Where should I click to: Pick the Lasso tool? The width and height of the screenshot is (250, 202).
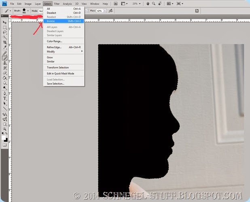(5, 32)
